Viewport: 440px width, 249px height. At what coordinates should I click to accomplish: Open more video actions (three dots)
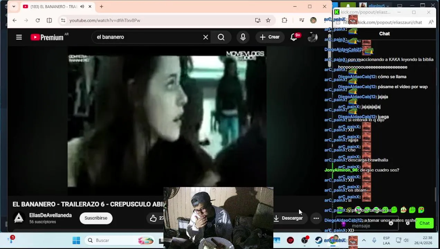coord(316,218)
